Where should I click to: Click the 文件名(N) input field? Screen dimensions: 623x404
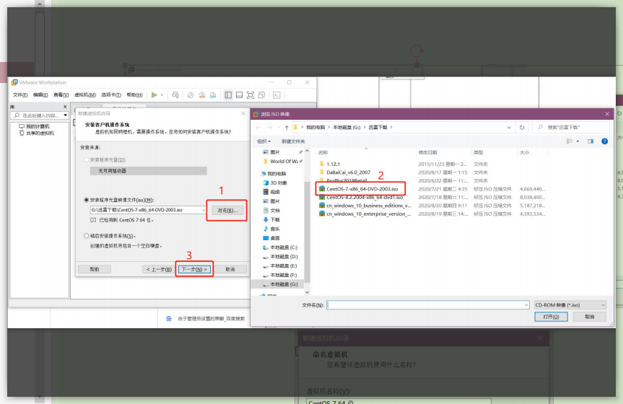[428, 305]
